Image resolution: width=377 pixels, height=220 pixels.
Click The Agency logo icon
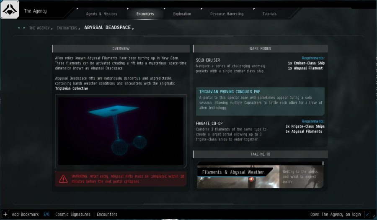[x=10, y=10]
